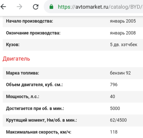View site security via green padlock icon
The image size is (143, 138).
pos(51,7)
